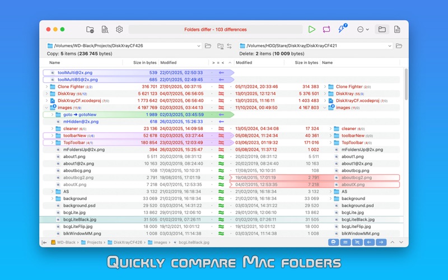Open the file search filter icon
The height and width of the screenshot is (280, 448).
pos(105,30)
